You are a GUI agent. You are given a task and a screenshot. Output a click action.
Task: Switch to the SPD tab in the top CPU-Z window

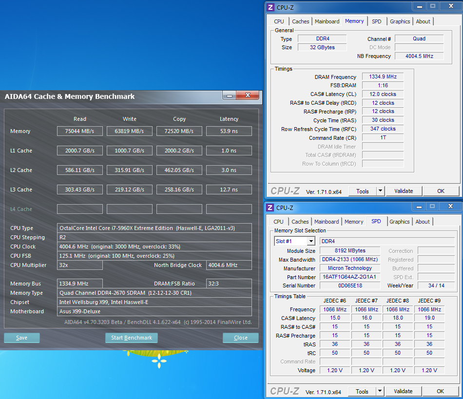coord(376,21)
